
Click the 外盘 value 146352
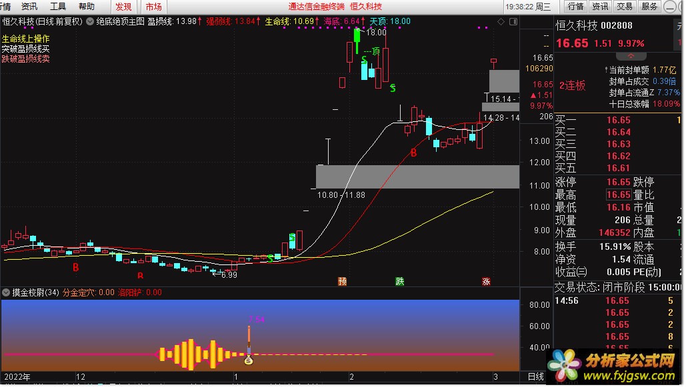[x=614, y=232]
